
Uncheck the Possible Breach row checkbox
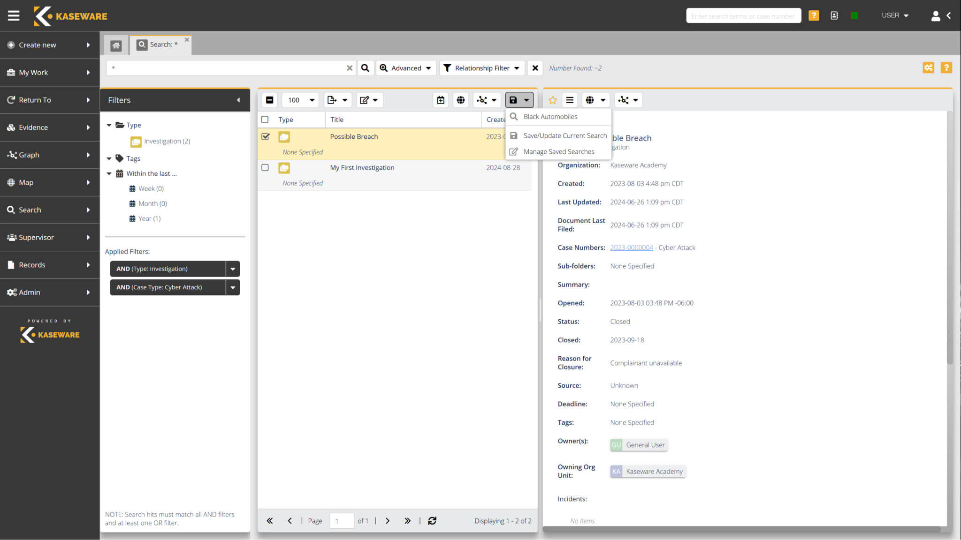pyautogui.click(x=265, y=136)
